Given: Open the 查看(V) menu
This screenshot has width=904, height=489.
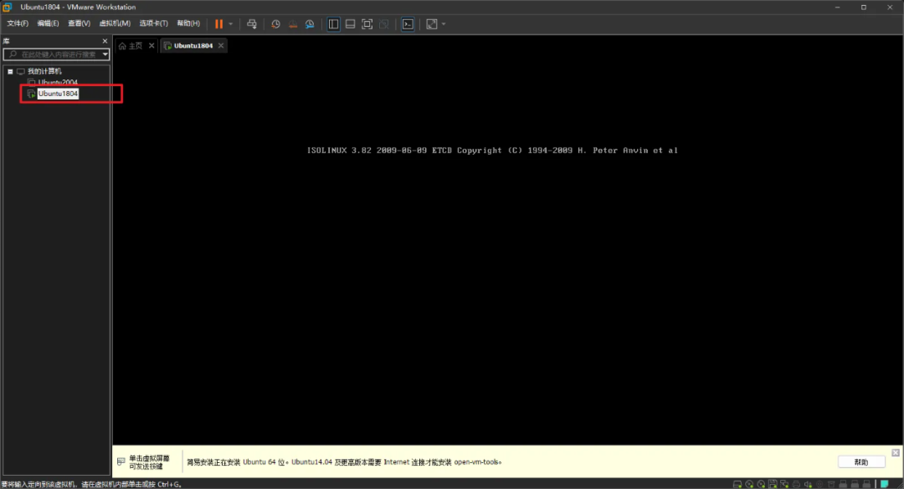Looking at the screenshot, I should 79,23.
